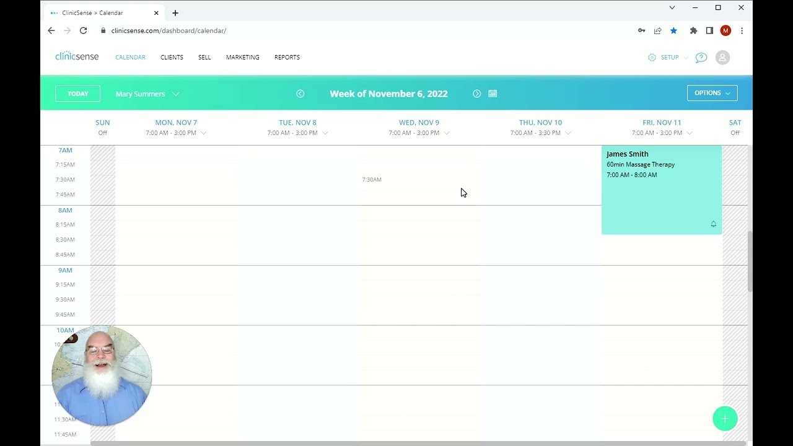
Task: Click the green add appointment plus button
Action: (x=725, y=418)
